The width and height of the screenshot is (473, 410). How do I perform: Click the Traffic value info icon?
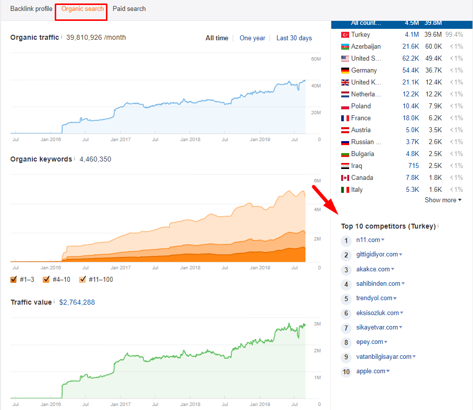point(54,302)
